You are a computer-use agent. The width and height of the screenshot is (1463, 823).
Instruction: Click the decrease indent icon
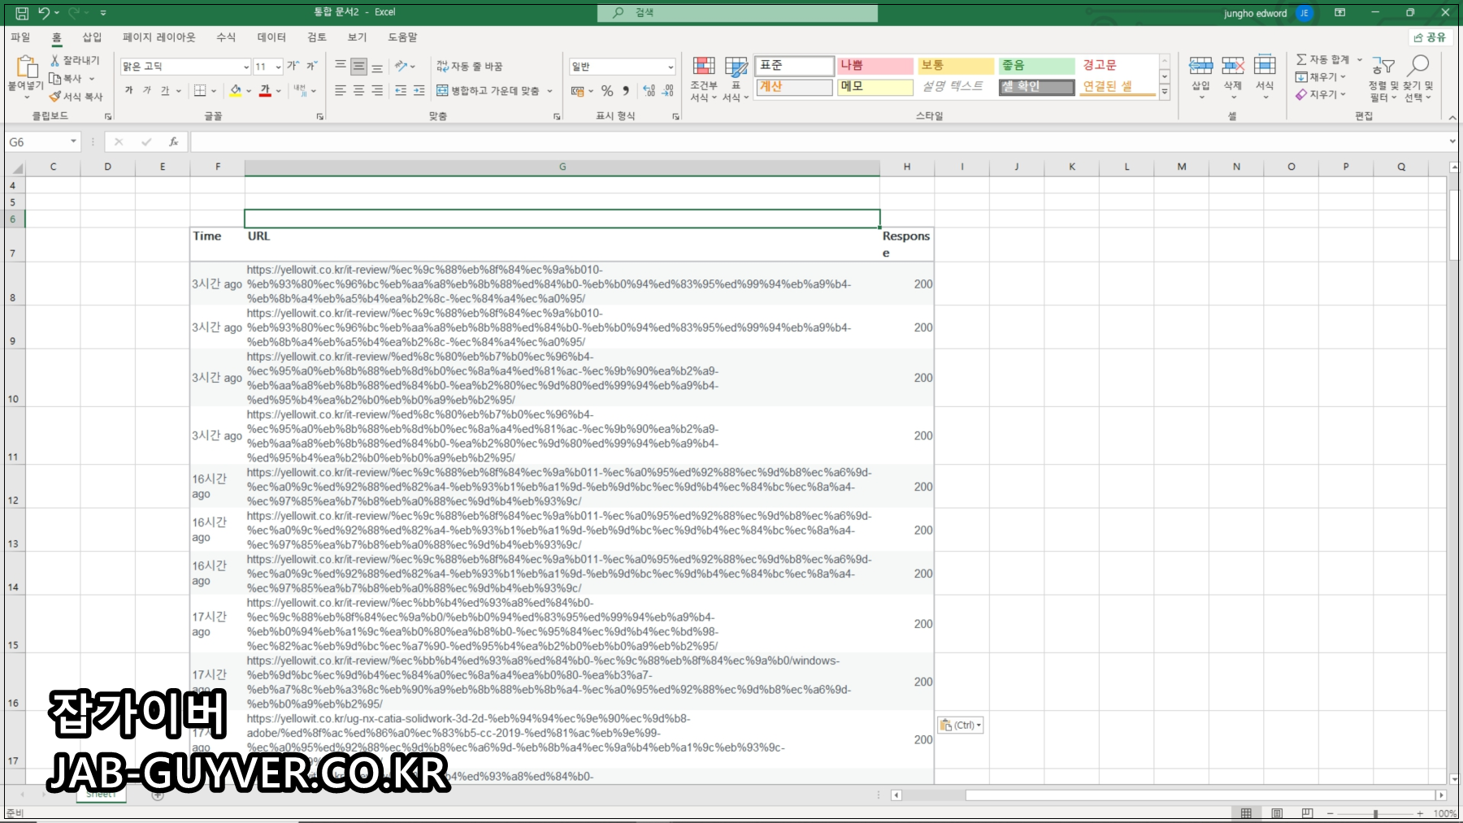point(401,90)
